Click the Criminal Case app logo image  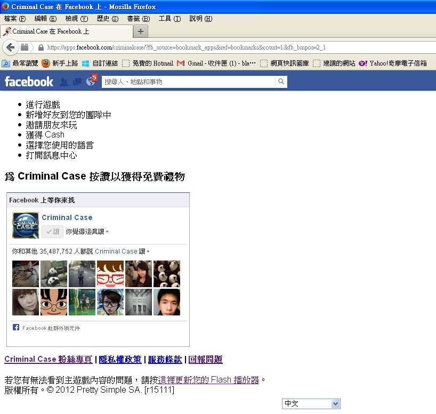pyautogui.click(x=26, y=225)
